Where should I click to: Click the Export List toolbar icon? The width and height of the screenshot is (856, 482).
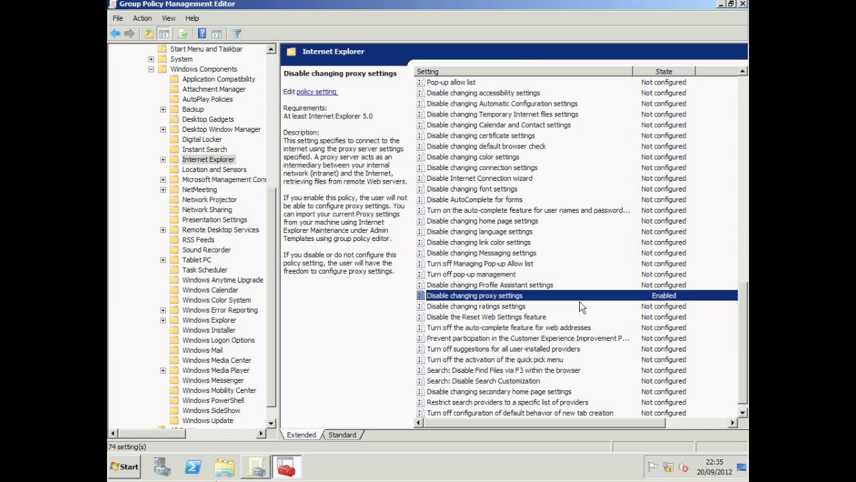tap(183, 33)
